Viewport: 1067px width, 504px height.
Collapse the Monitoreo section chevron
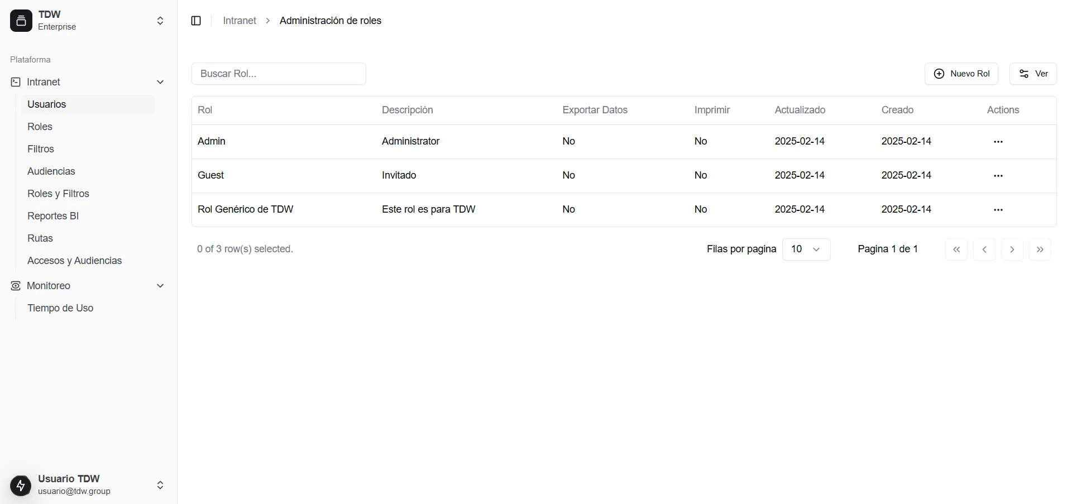point(160,286)
